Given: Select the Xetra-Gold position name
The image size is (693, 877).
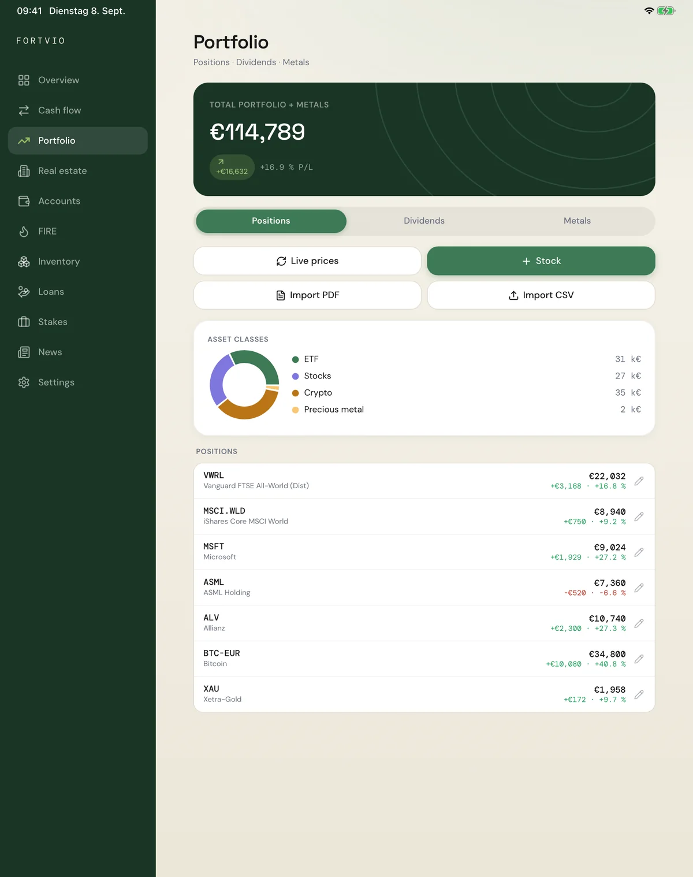Looking at the screenshot, I should point(222,699).
